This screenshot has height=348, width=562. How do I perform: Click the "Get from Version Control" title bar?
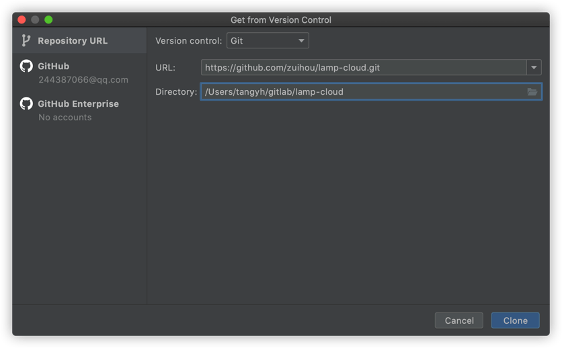(x=281, y=19)
